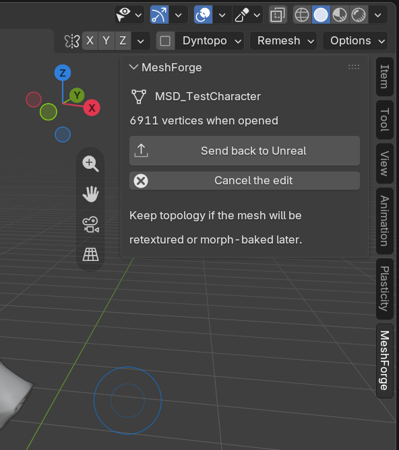Screen dimensions: 399x450
Task: Toggle Z axis symmetry
Action: click(x=123, y=41)
